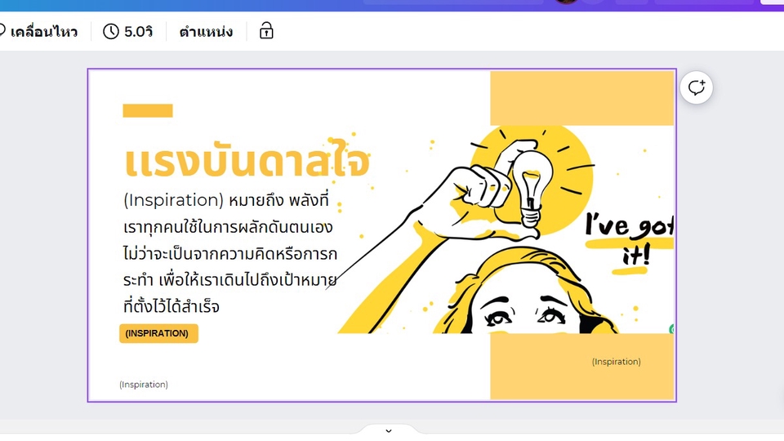Select the แรงบันดาลใจ heading text
Viewport: 784px width, 441px height.
point(247,161)
